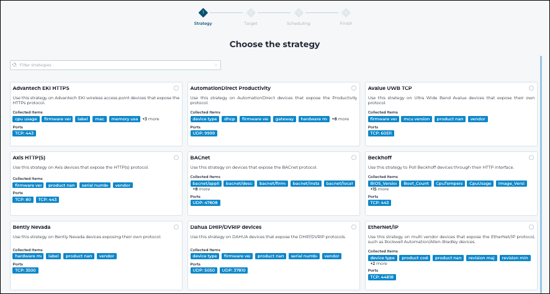The height and width of the screenshot is (294, 550).
Task: Show '+8 more' items on BACnet card
Action: [x=201, y=189]
